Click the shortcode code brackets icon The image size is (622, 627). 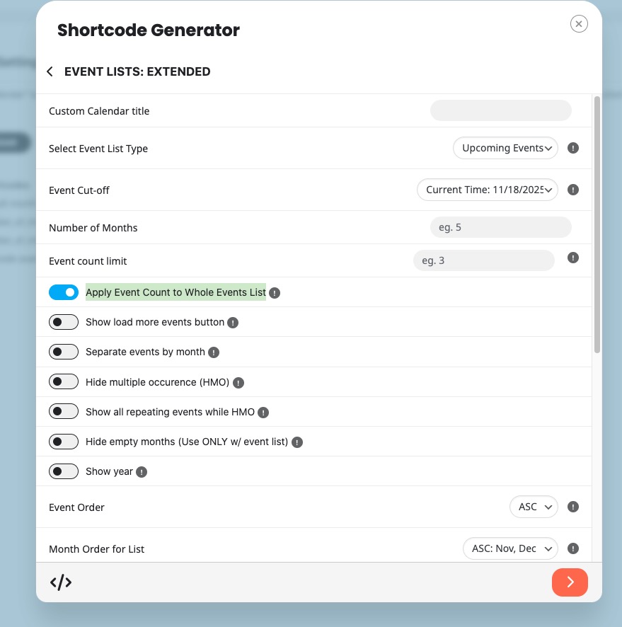tap(61, 582)
